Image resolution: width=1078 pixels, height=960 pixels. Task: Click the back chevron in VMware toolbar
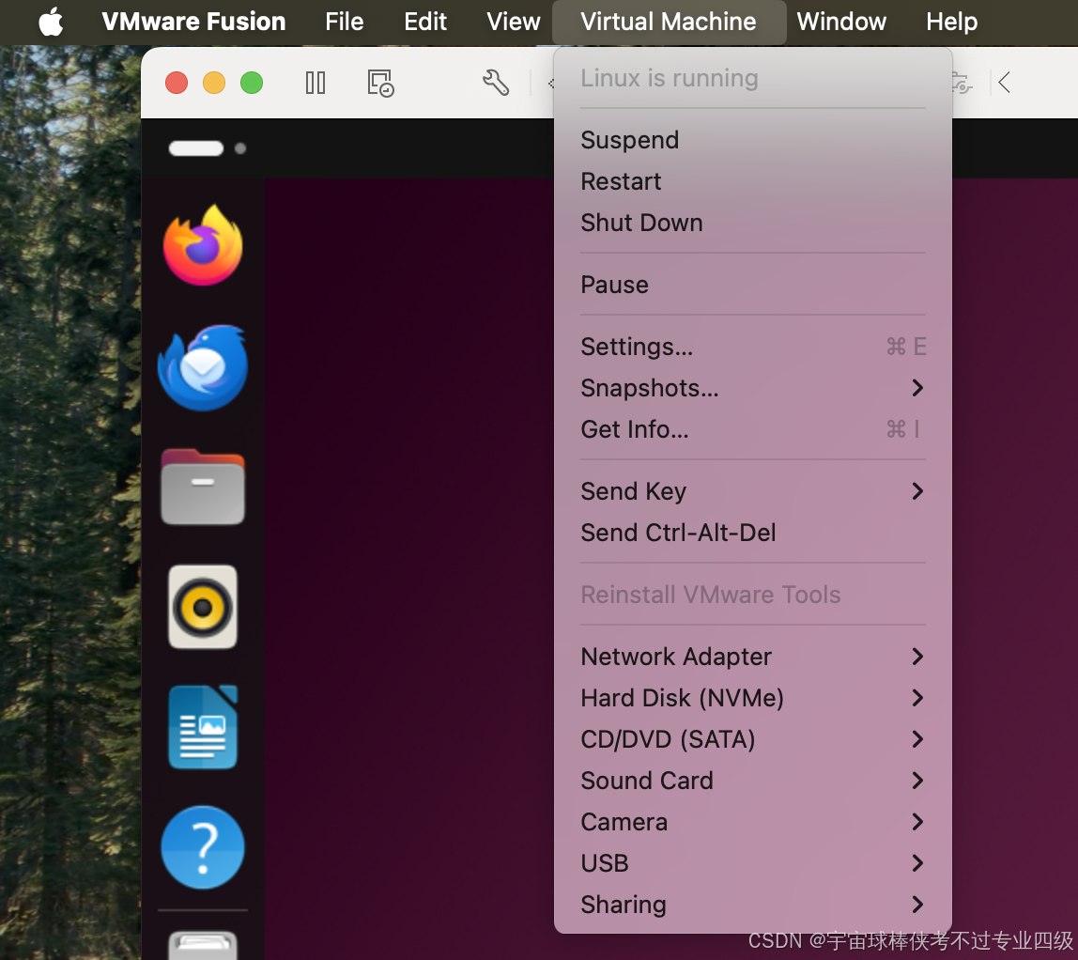point(1004,83)
